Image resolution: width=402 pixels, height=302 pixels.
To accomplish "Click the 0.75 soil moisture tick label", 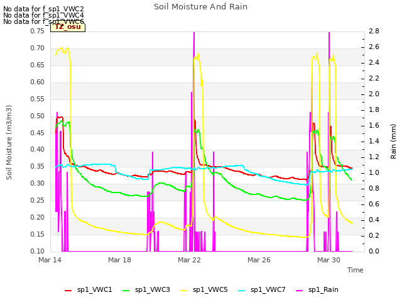I will (x=38, y=31).
